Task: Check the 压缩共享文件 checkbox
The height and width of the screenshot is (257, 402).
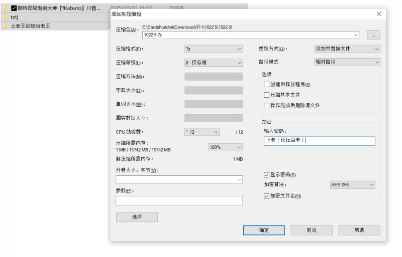Action: (267, 95)
